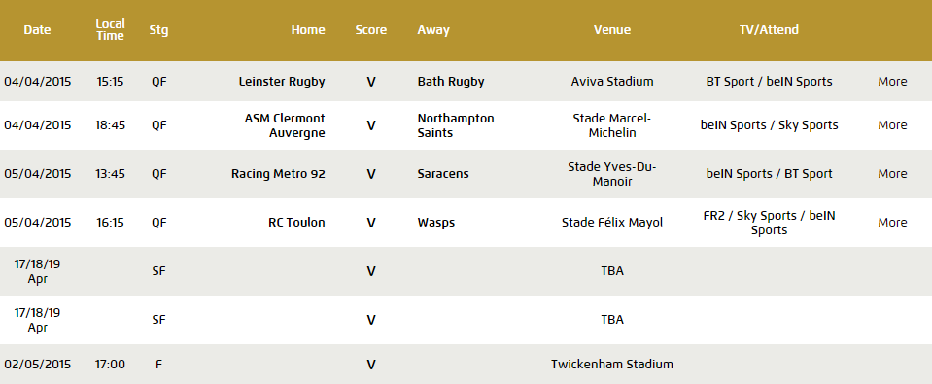Open More for the Leinster Rugby match
The height and width of the screenshot is (384, 932).
point(892,82)
